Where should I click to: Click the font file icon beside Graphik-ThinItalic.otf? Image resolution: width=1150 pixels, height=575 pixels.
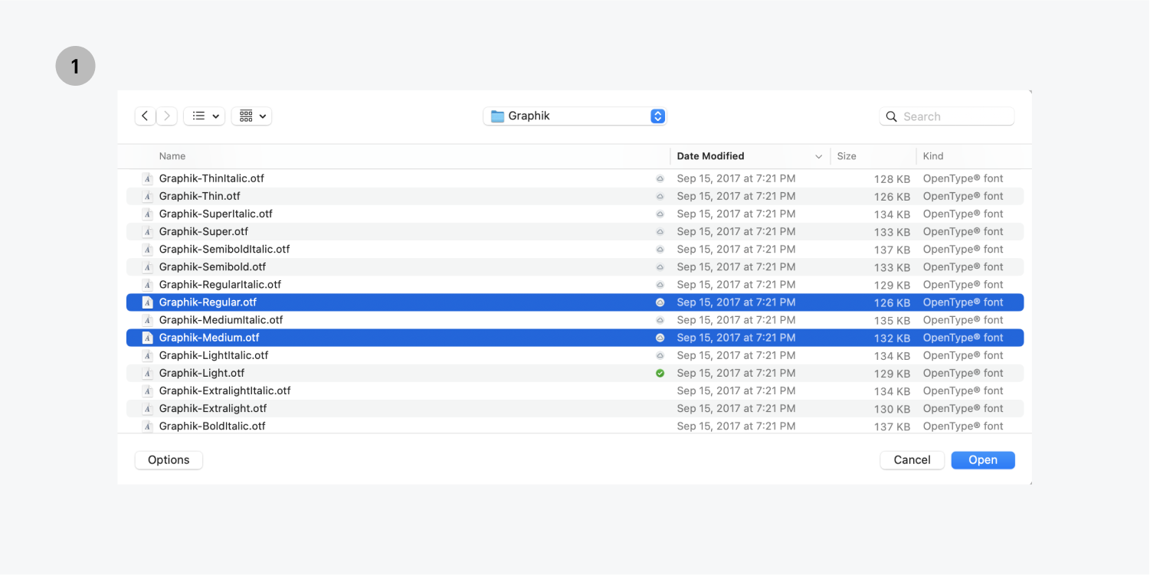point(148,178)
